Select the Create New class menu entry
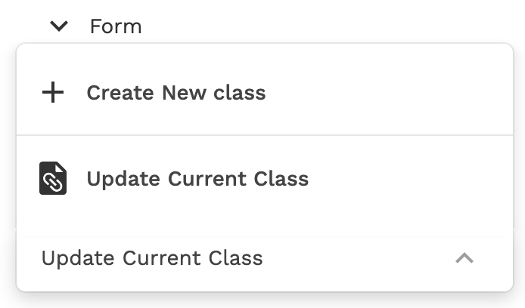This screenshot has width=525, height=308. (176, 93)
